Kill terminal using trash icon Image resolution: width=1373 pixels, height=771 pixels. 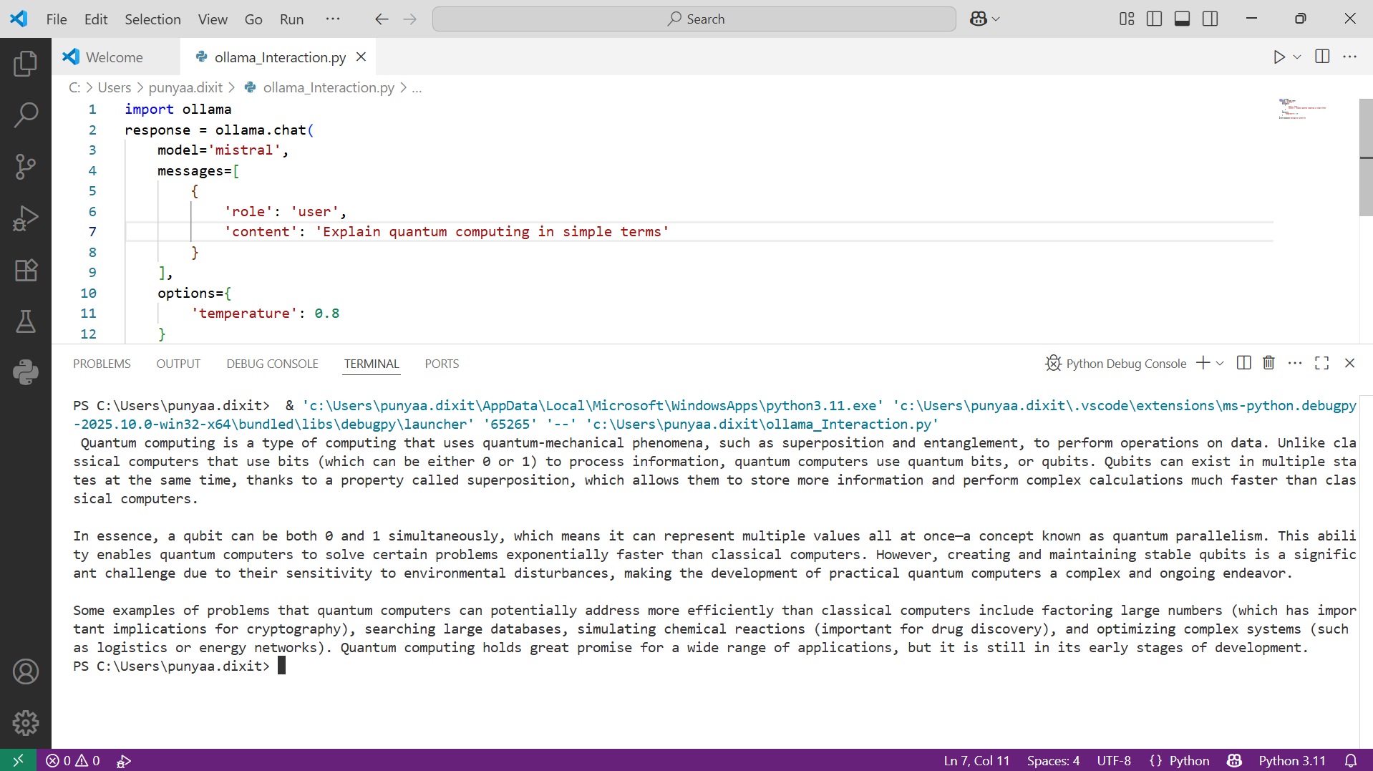(1268, 363)
